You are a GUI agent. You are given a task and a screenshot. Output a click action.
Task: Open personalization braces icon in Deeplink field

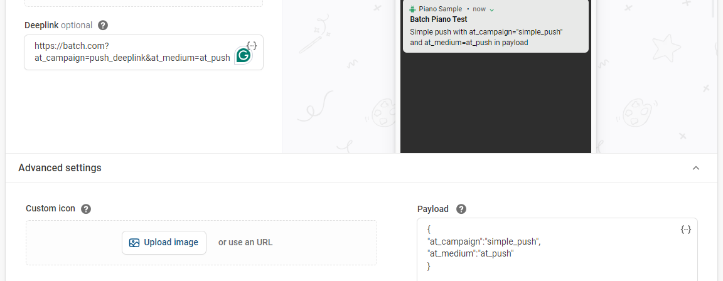pyautogui.click(x=252, y=45)
